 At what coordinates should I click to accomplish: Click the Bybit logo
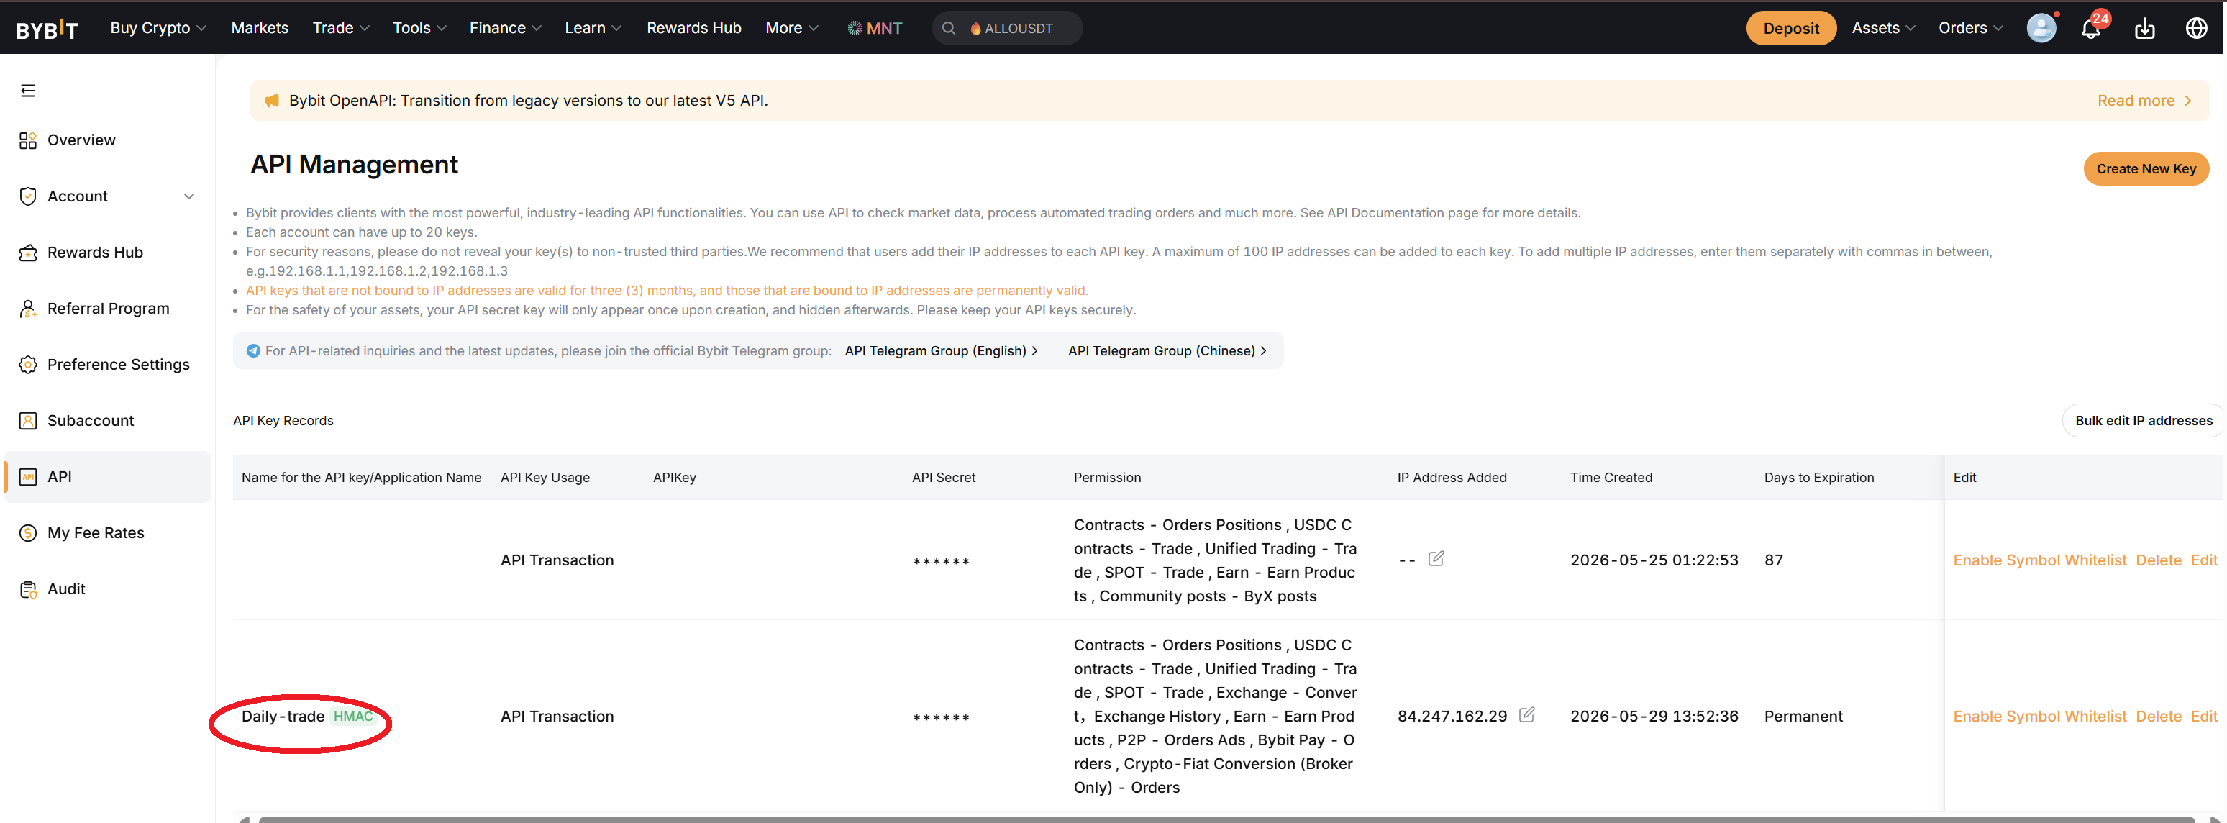point(47,29)
